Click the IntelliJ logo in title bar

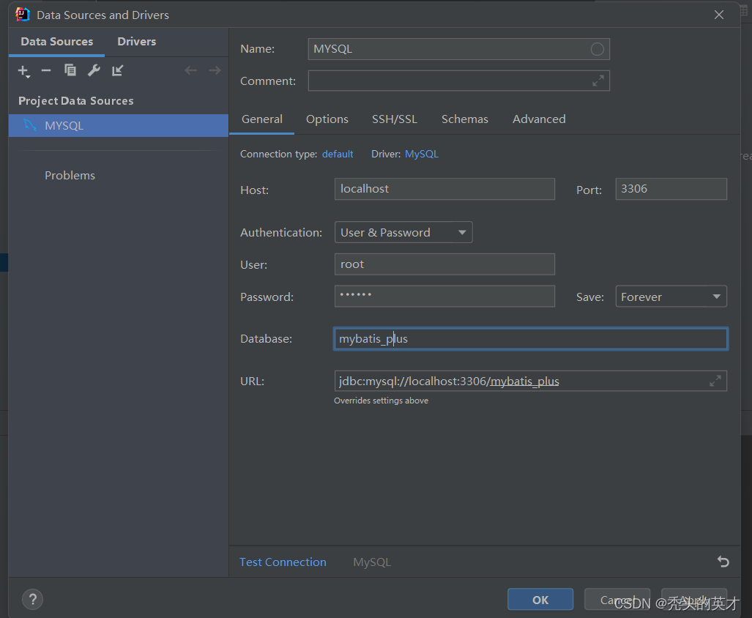[x=23, y=15]
